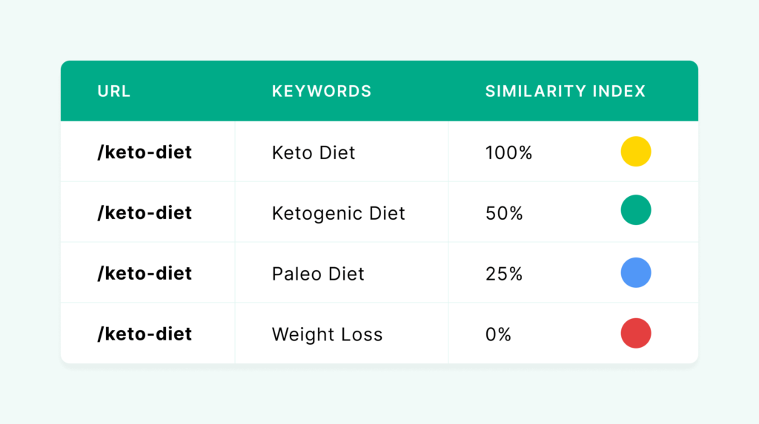
Task: Click the red circle beside 0%
Action: pyautogui.click(x=635, y=334)
